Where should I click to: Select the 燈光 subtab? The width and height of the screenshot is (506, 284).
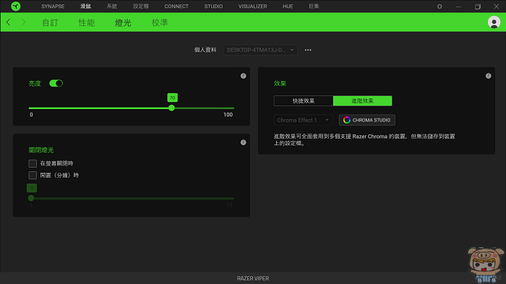coord(123,22)
